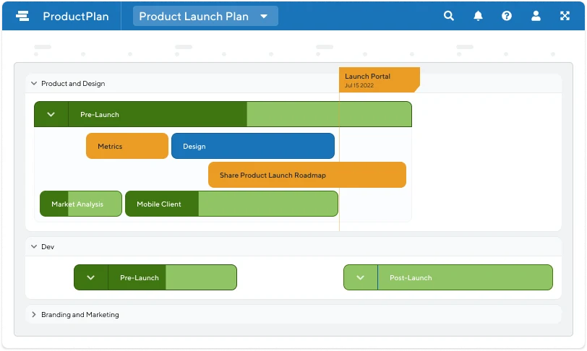Open the ProductPlan hamburger menu icon
Viewport: 587px width, 351px height.
tap(22, 16)
